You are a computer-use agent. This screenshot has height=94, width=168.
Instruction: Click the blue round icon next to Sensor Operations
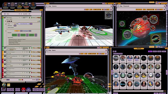click(x=17, y=24)
